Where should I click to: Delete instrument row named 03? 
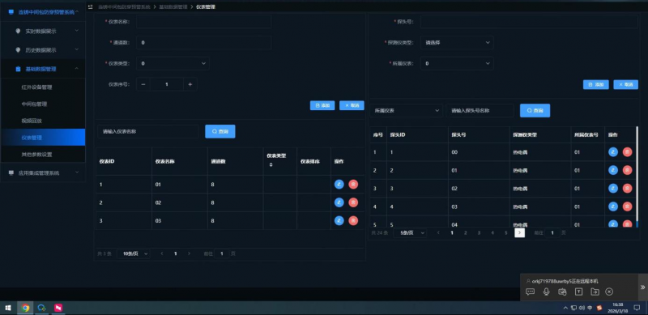coord(353,221)
